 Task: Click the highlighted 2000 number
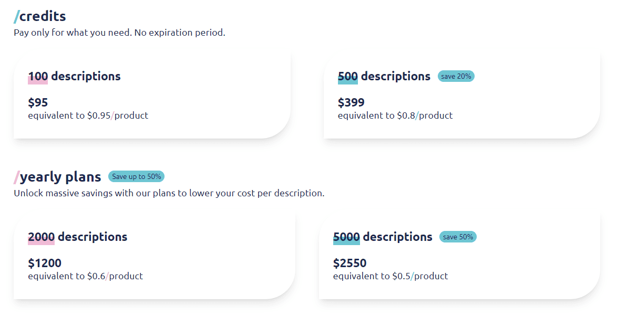[42, 237]
